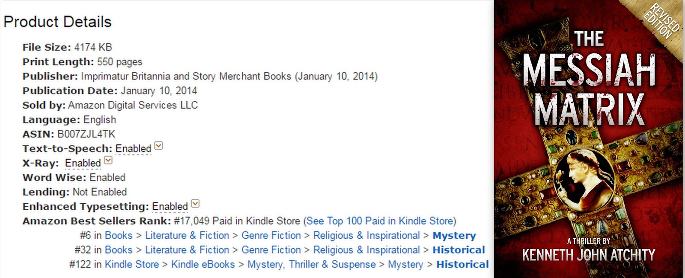Open Kindle Store link in the #122 row

click(x=131, y=265)
